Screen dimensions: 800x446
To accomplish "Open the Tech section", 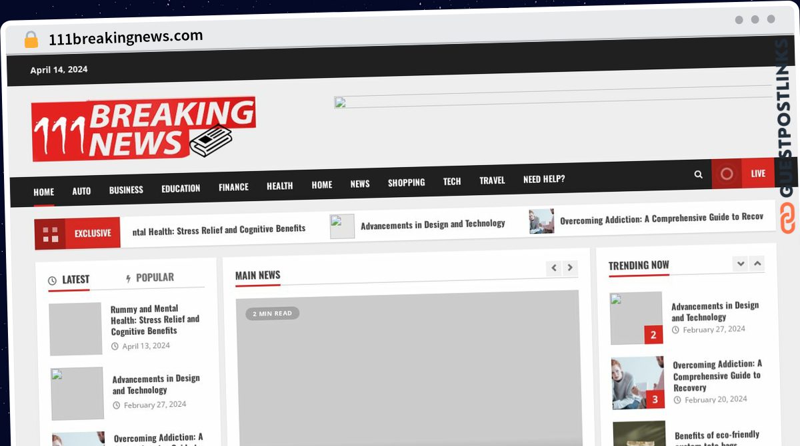I will pyautogui.click(x=452, y=181).
